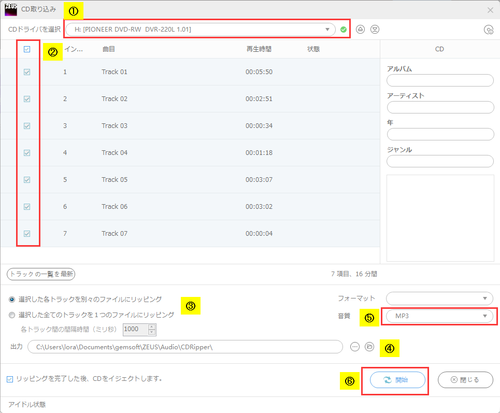Open the CD info settings icon at top right
Image resolution: width=500 pixels, height=413 pixels.
click(x=489, y=30)
